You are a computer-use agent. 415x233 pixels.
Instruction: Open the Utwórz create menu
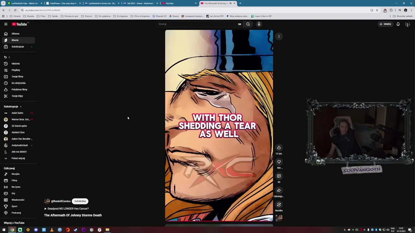click(x=385, y=24)
